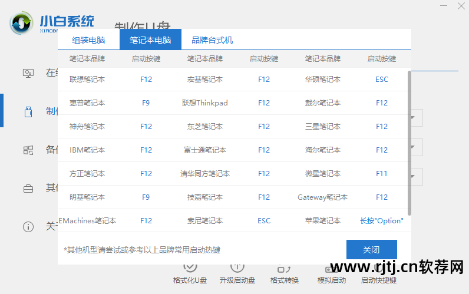
Task: Click the 技嘉笔记本 cell
Action: coord(205,197)
